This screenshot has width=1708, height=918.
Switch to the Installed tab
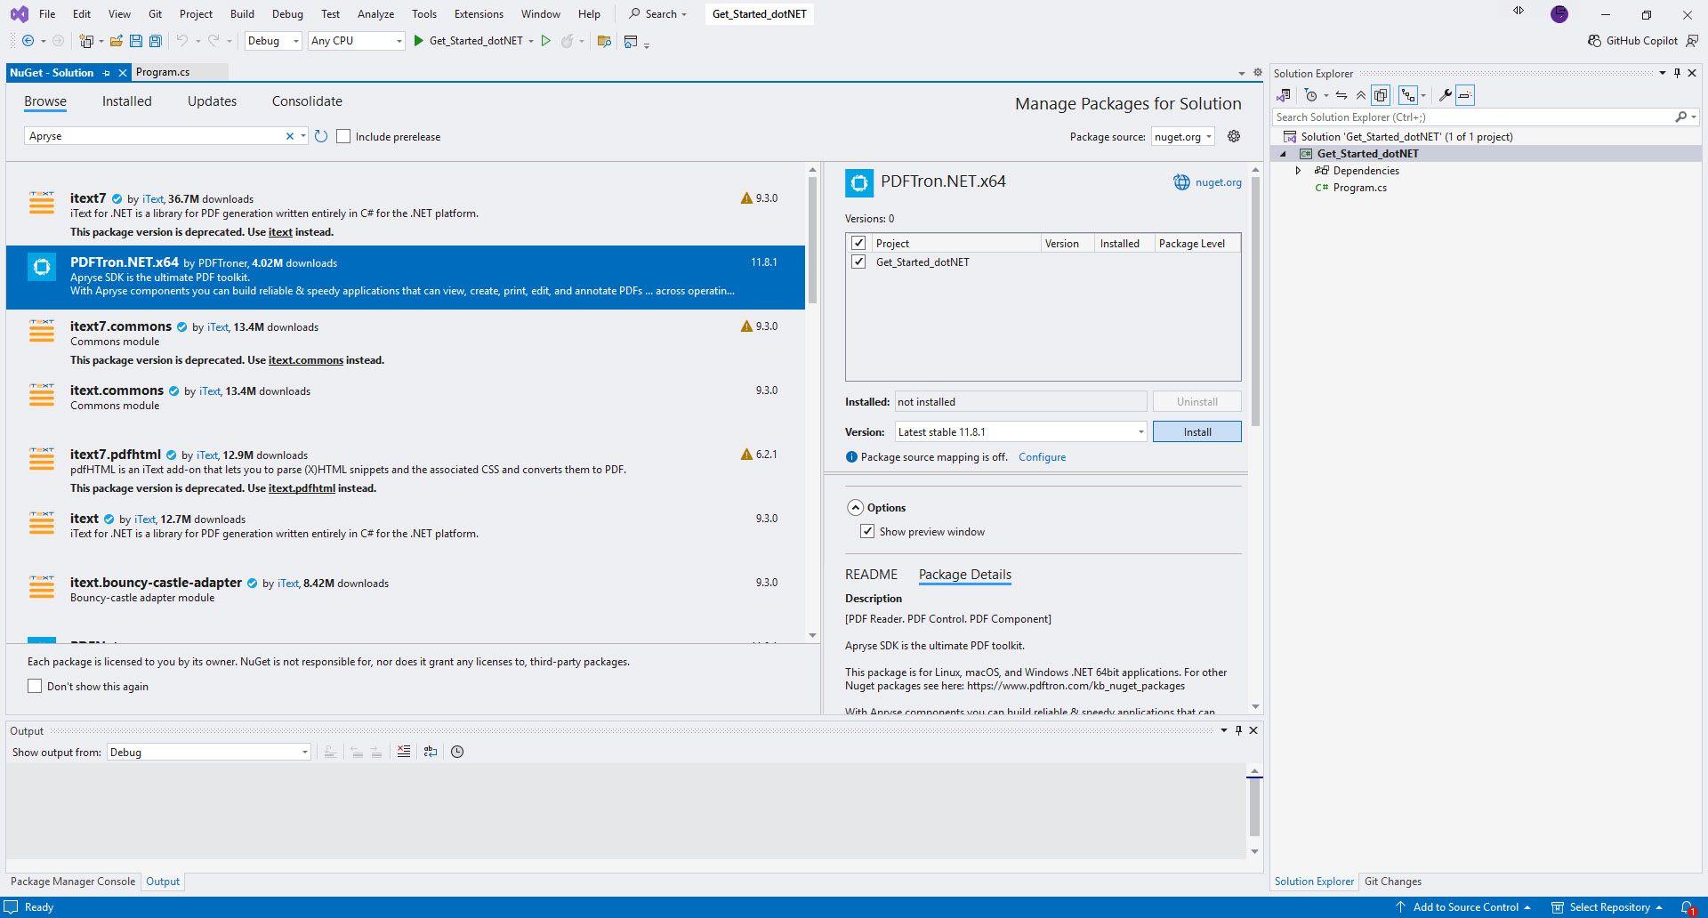pyautogui.click(x=126, y=101)
